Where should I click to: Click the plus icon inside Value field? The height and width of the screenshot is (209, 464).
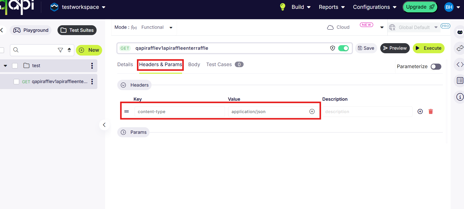click(x=312, y=112)
